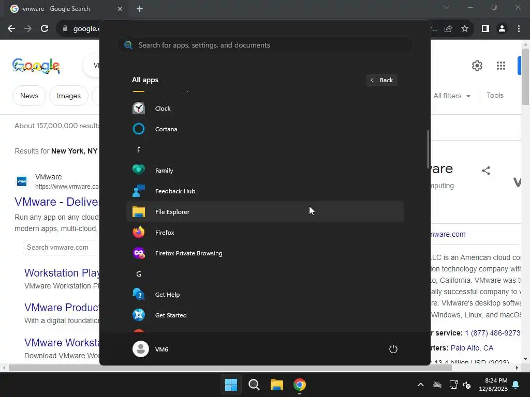
Task: Open the Family app
Action: coord(264,171)
